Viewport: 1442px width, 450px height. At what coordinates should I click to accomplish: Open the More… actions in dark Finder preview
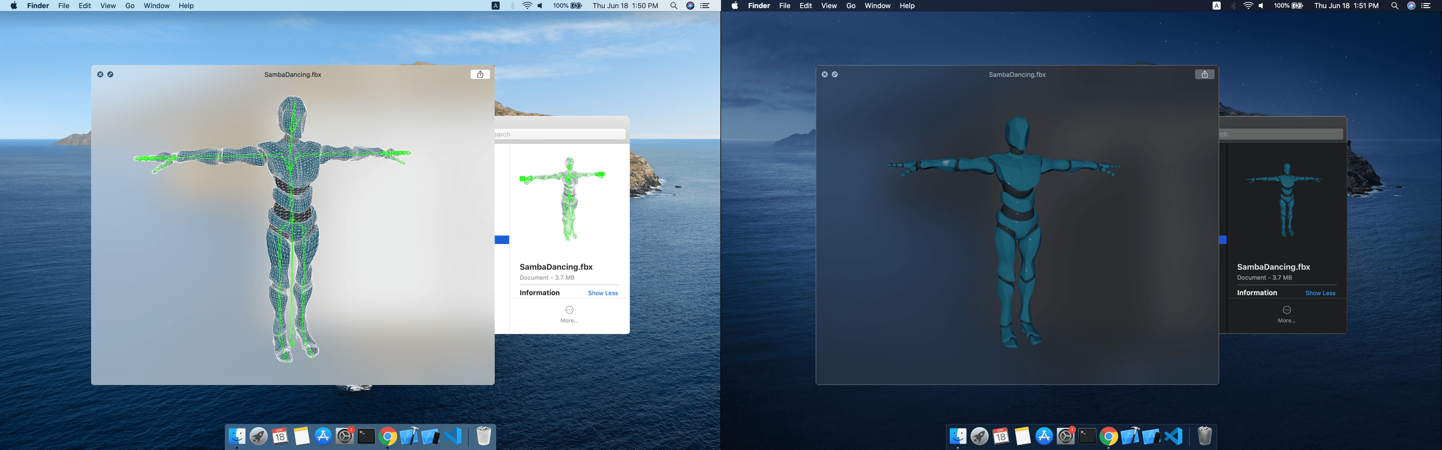tap(1286, 313)
